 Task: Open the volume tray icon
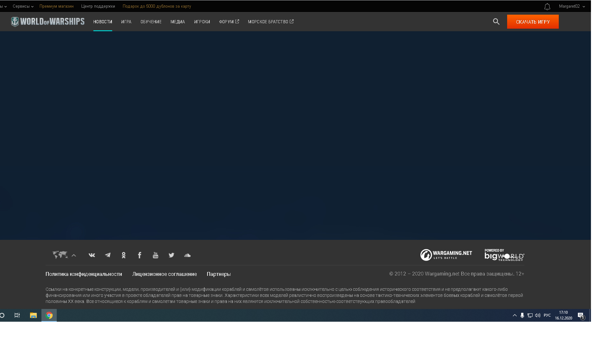(538, 315)
